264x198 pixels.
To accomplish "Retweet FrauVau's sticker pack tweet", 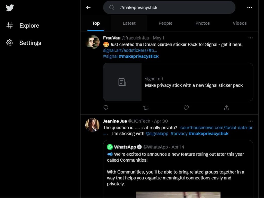I will point(146,108).
